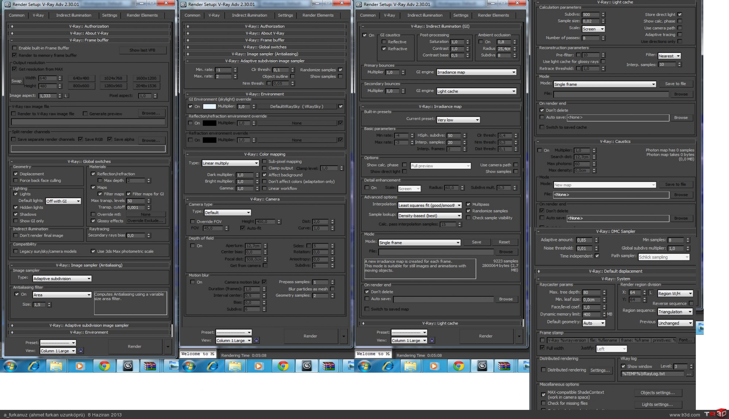Expand V-Ray:: Global switches rollout in the middle window

coord(265,47)
